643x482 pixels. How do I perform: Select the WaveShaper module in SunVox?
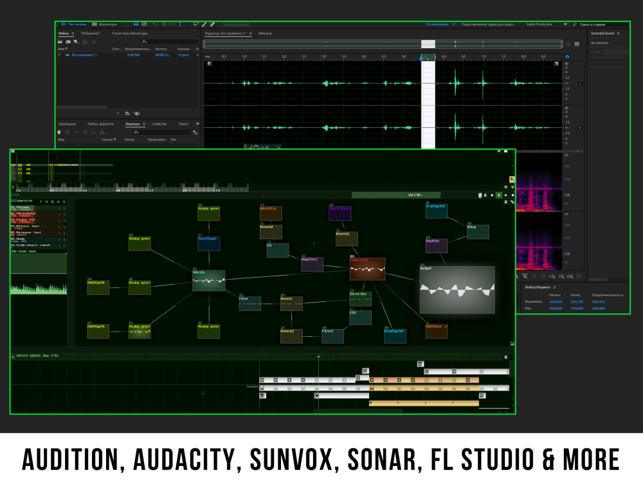pos(209,244)
